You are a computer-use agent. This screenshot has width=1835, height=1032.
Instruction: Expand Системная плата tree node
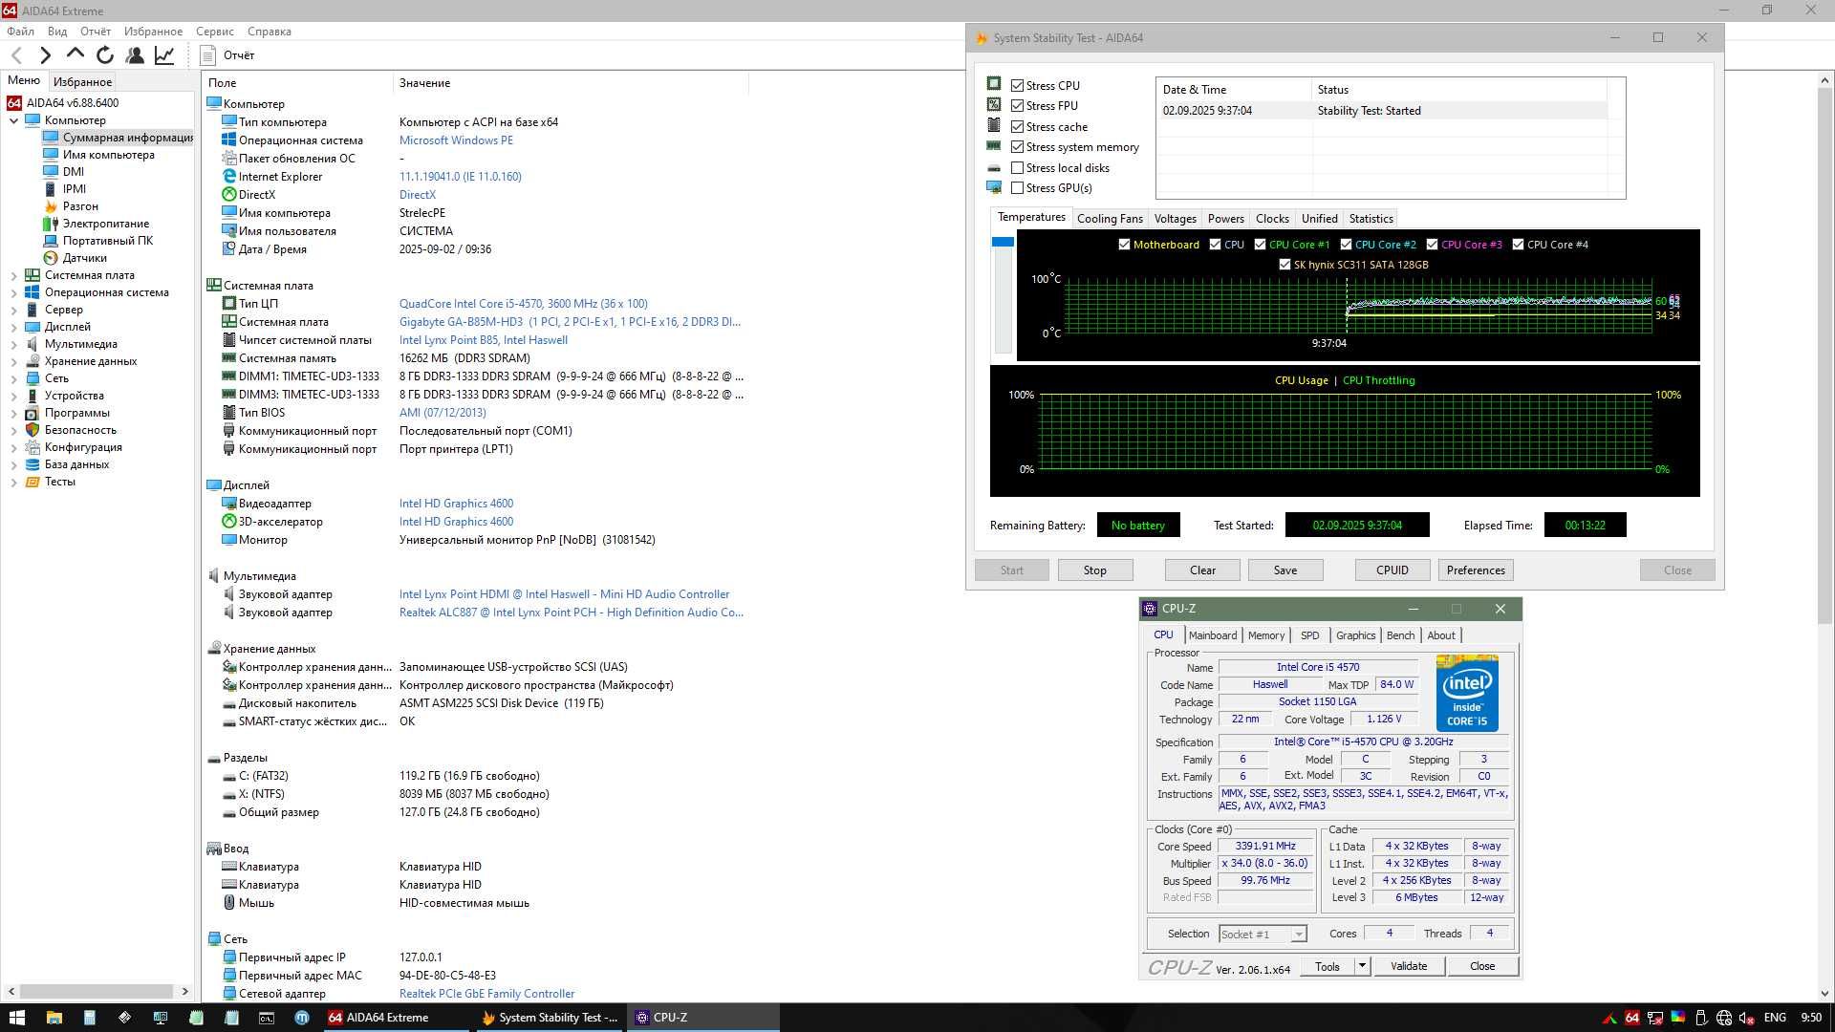coord(13,275)
